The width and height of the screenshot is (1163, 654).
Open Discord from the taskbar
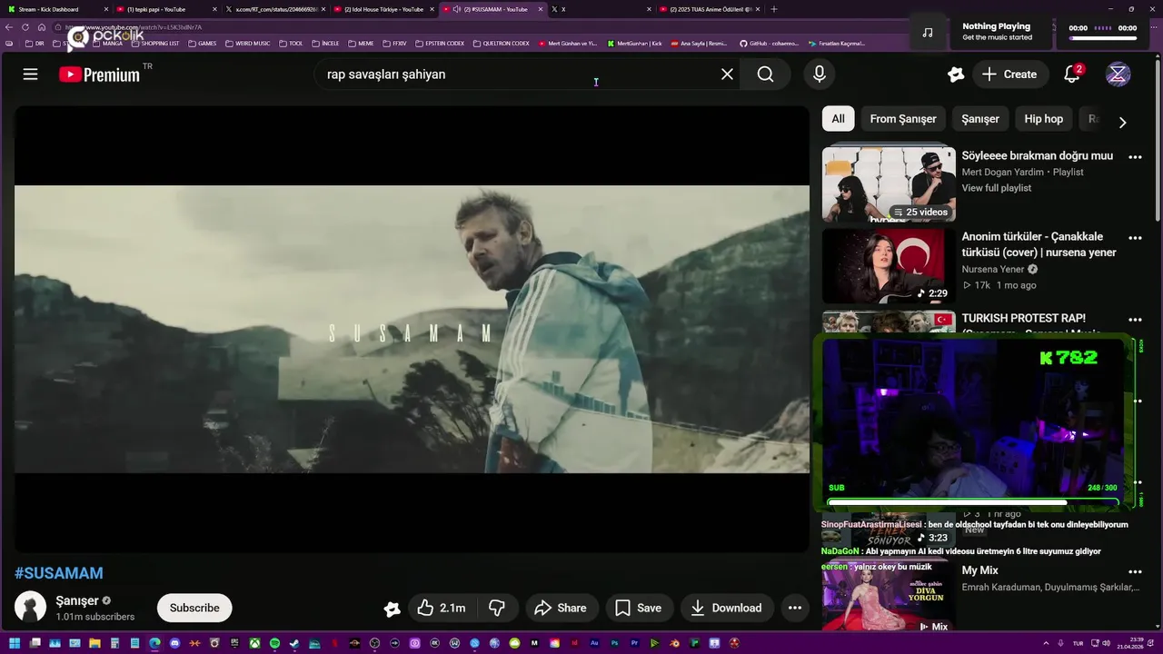[174, 643]
